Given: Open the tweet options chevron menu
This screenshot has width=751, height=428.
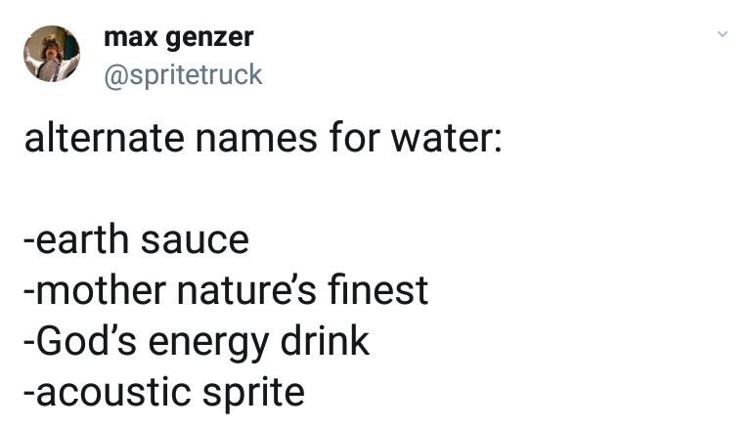Looking at the screenshot, I should (723, 35).
